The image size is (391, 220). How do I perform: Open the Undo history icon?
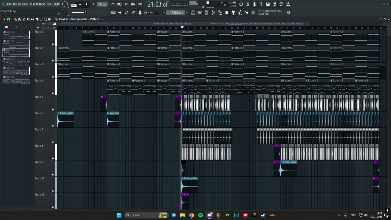click(241, 4)
